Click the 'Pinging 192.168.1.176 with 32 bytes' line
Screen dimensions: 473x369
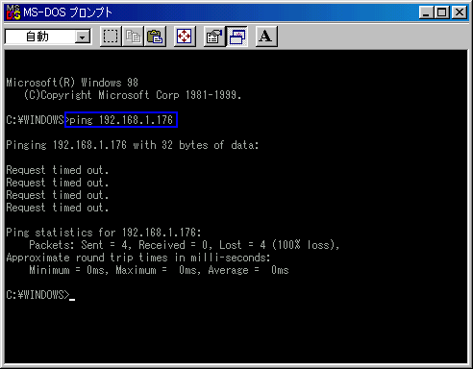click(x=132, y=145)
